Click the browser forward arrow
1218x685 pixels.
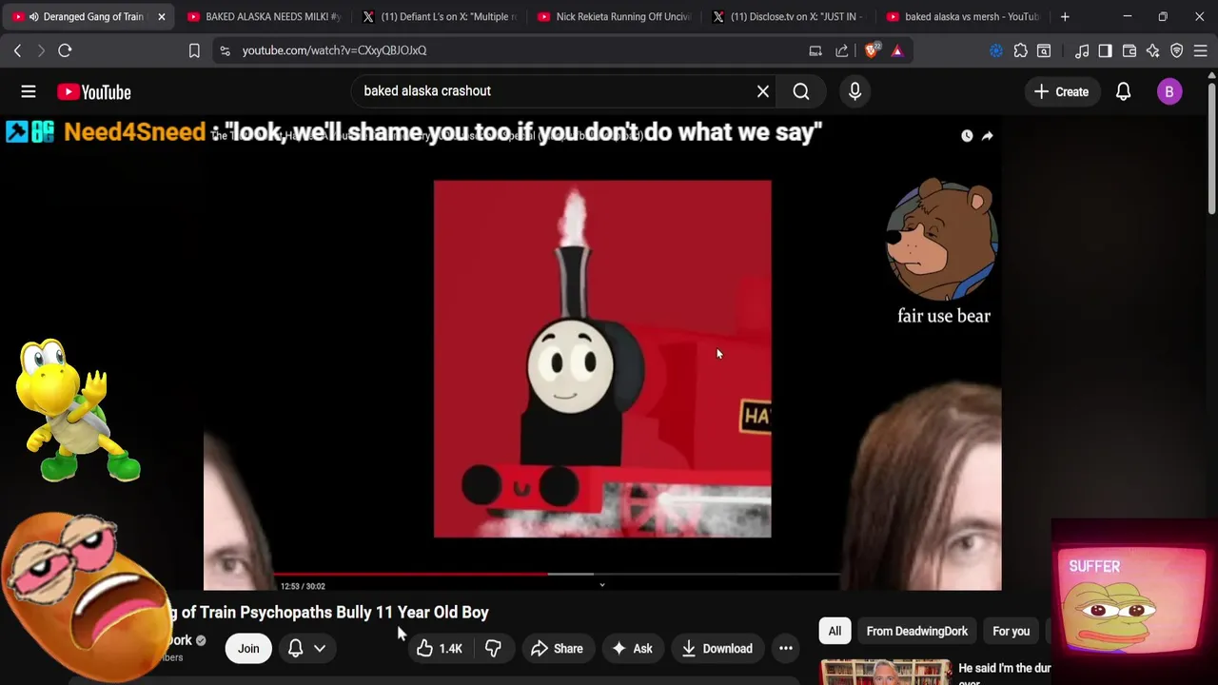coord(41,50)
